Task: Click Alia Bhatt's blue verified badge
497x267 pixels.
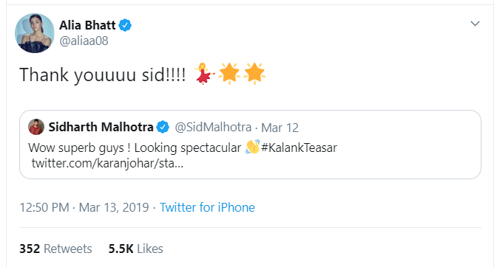Action: pyautogui.click(x=125, y=25)
